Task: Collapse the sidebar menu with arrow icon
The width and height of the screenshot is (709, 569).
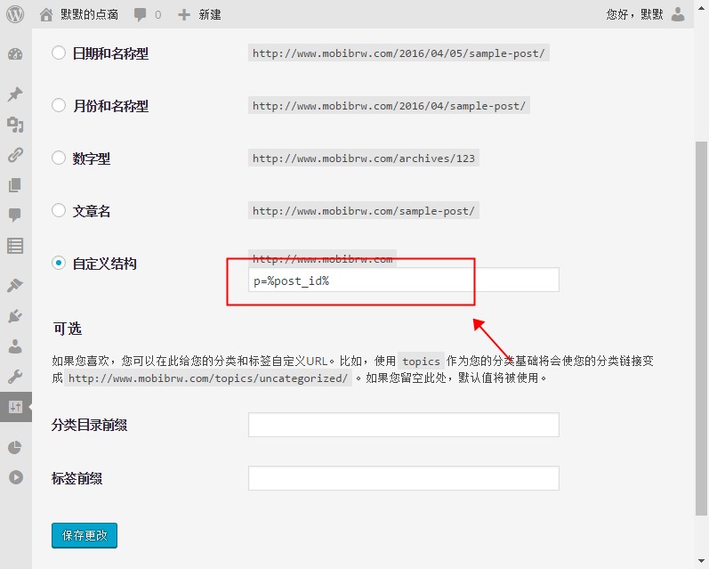Action: click(x=15, y=476)
